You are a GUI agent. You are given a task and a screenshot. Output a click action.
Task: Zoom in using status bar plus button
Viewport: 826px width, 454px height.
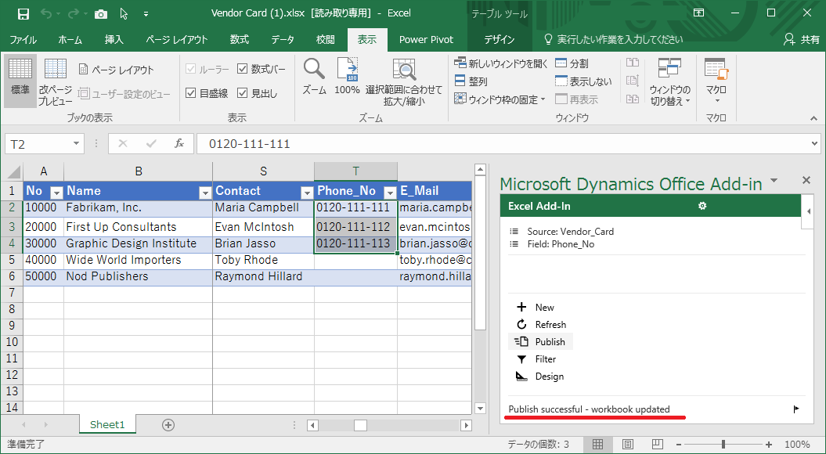[x=769, y=445]
